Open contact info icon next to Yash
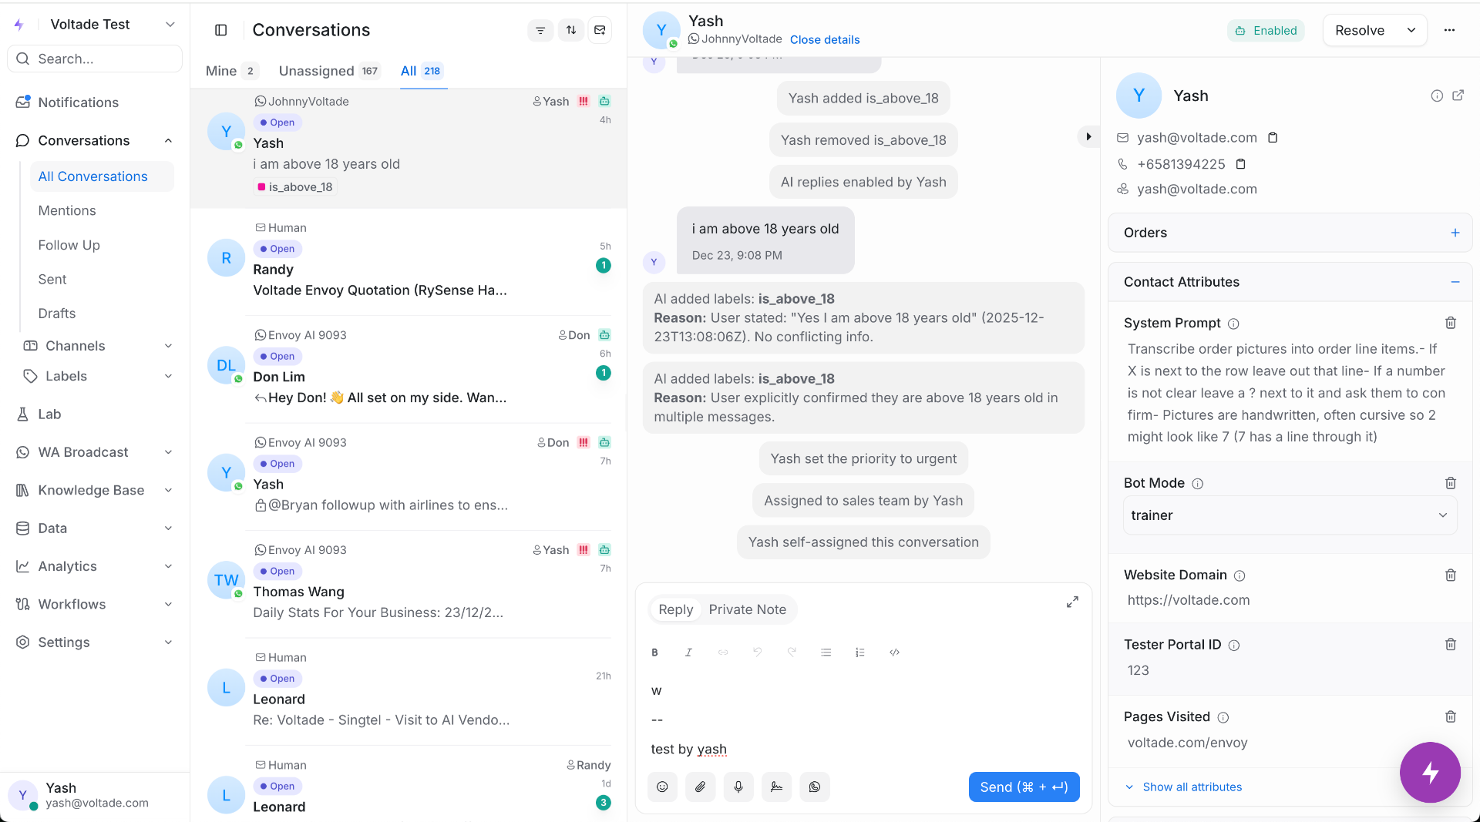The height and width of the screenshot is (822, 1480). pos(1437,96)
